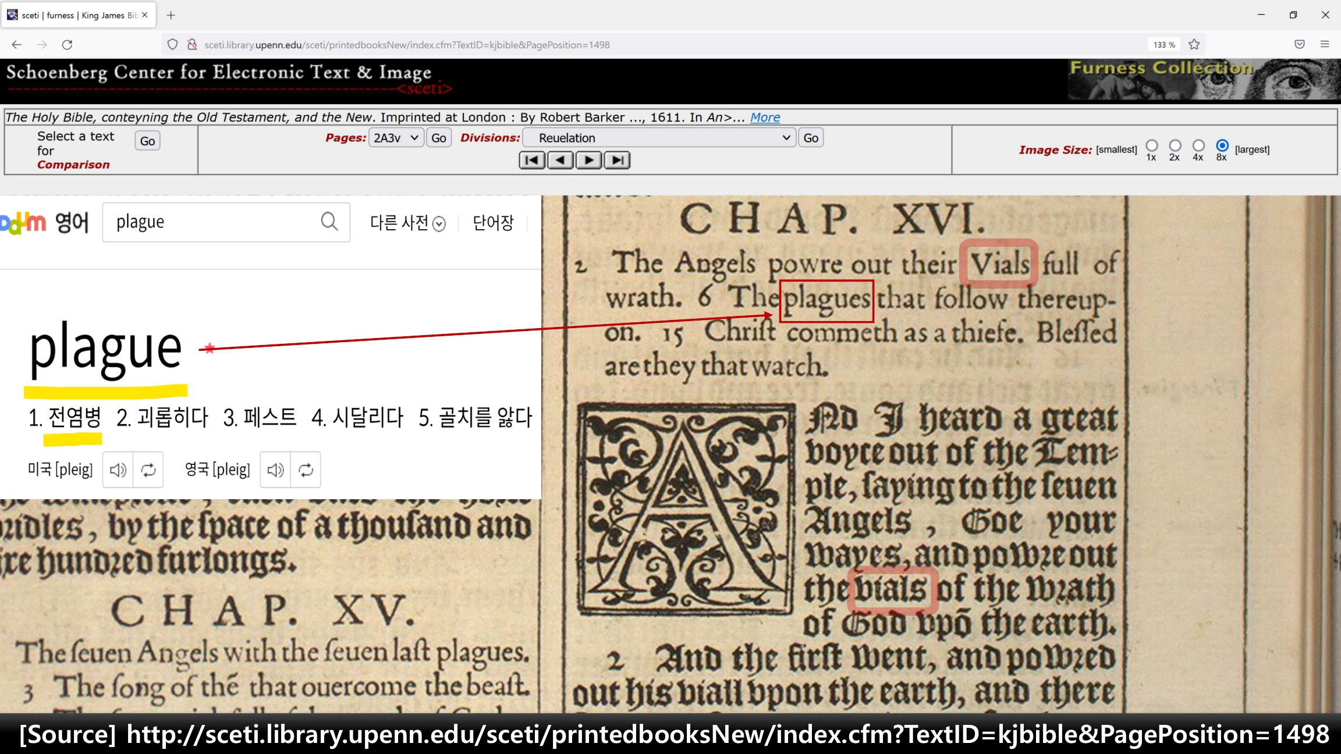Viewport: 1341px width, 754px height.
Task: Open the More link for the title
Action: point(765,118)
